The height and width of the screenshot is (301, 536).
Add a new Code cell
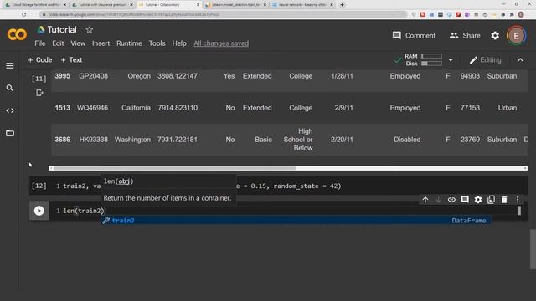pos(40,60)
